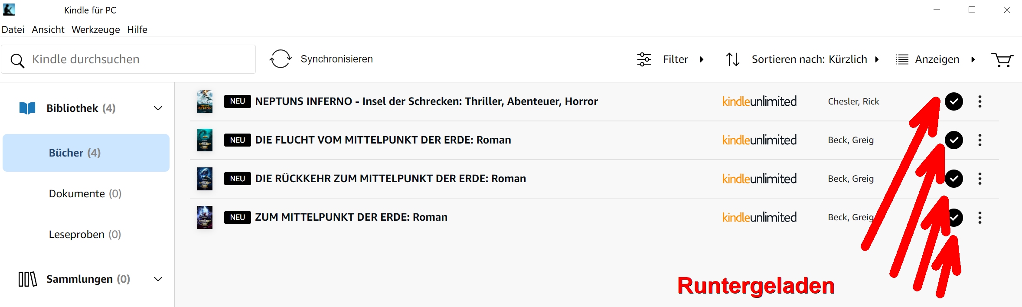The width and height of the screenshot is (1022, 307).
Task: Collapse the Bibliothek section chevron
Action: pyautogui.click(x=158, y=108)
